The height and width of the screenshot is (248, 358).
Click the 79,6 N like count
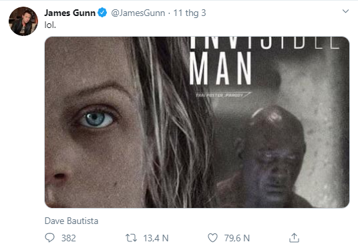click(236, 238)
